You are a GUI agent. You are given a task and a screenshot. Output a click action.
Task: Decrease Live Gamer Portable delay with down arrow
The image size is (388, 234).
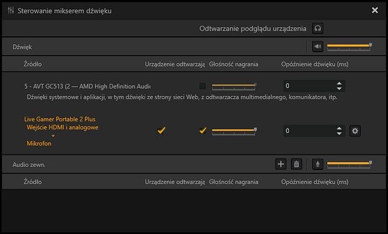(x=339, y=134)
